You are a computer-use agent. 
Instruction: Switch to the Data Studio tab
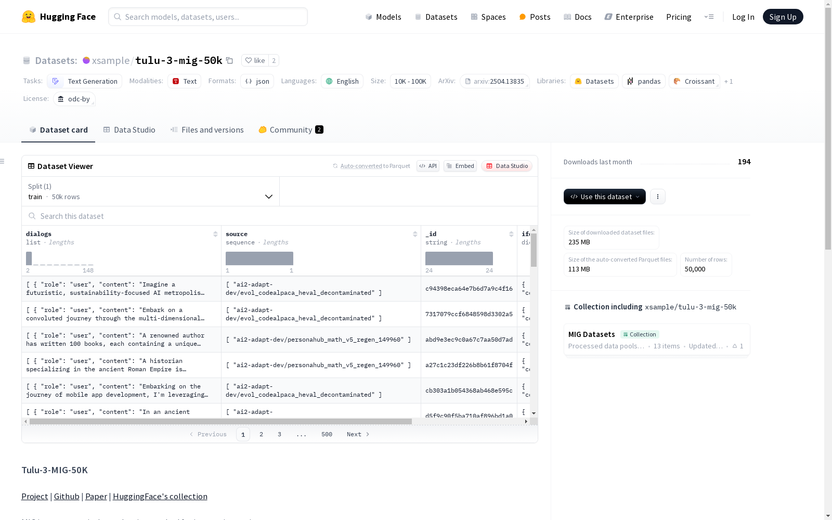pos(129,130)
